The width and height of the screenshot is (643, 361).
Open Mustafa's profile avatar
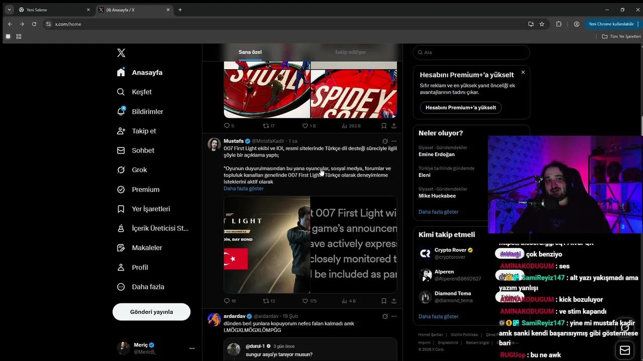(x=215, y=144)
